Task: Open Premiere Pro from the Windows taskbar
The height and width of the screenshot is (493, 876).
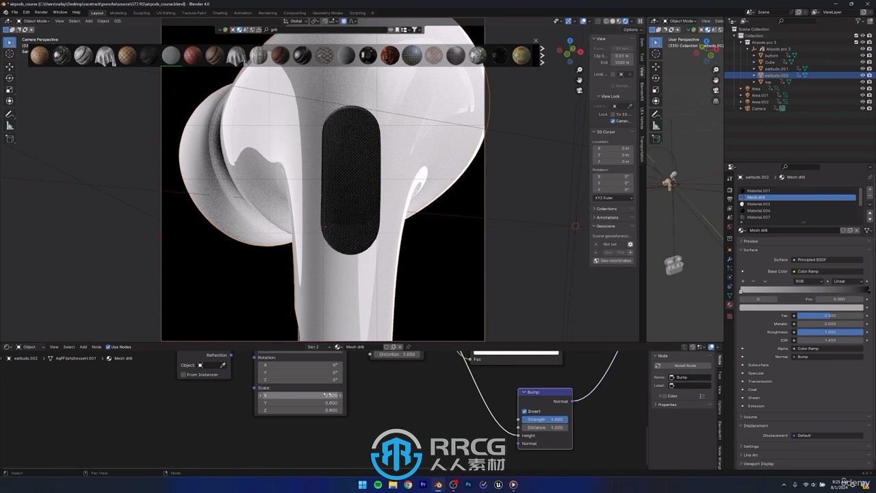Action: click(x=423, y=485)
